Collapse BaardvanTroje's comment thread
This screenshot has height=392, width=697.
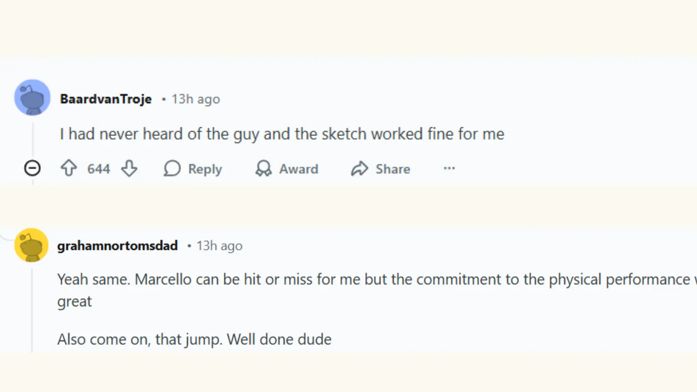pyautogui.click(x=32, y=168)
